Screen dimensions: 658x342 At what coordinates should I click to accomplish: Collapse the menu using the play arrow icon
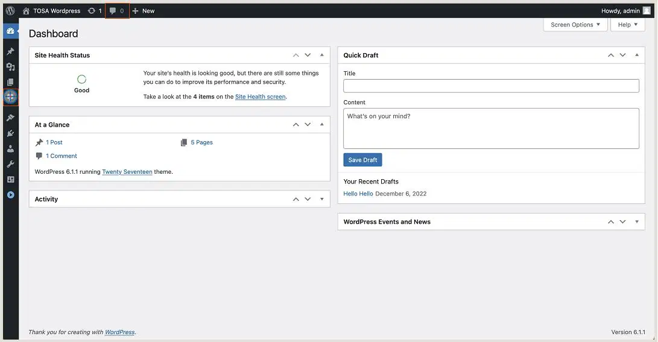(10, 195)
